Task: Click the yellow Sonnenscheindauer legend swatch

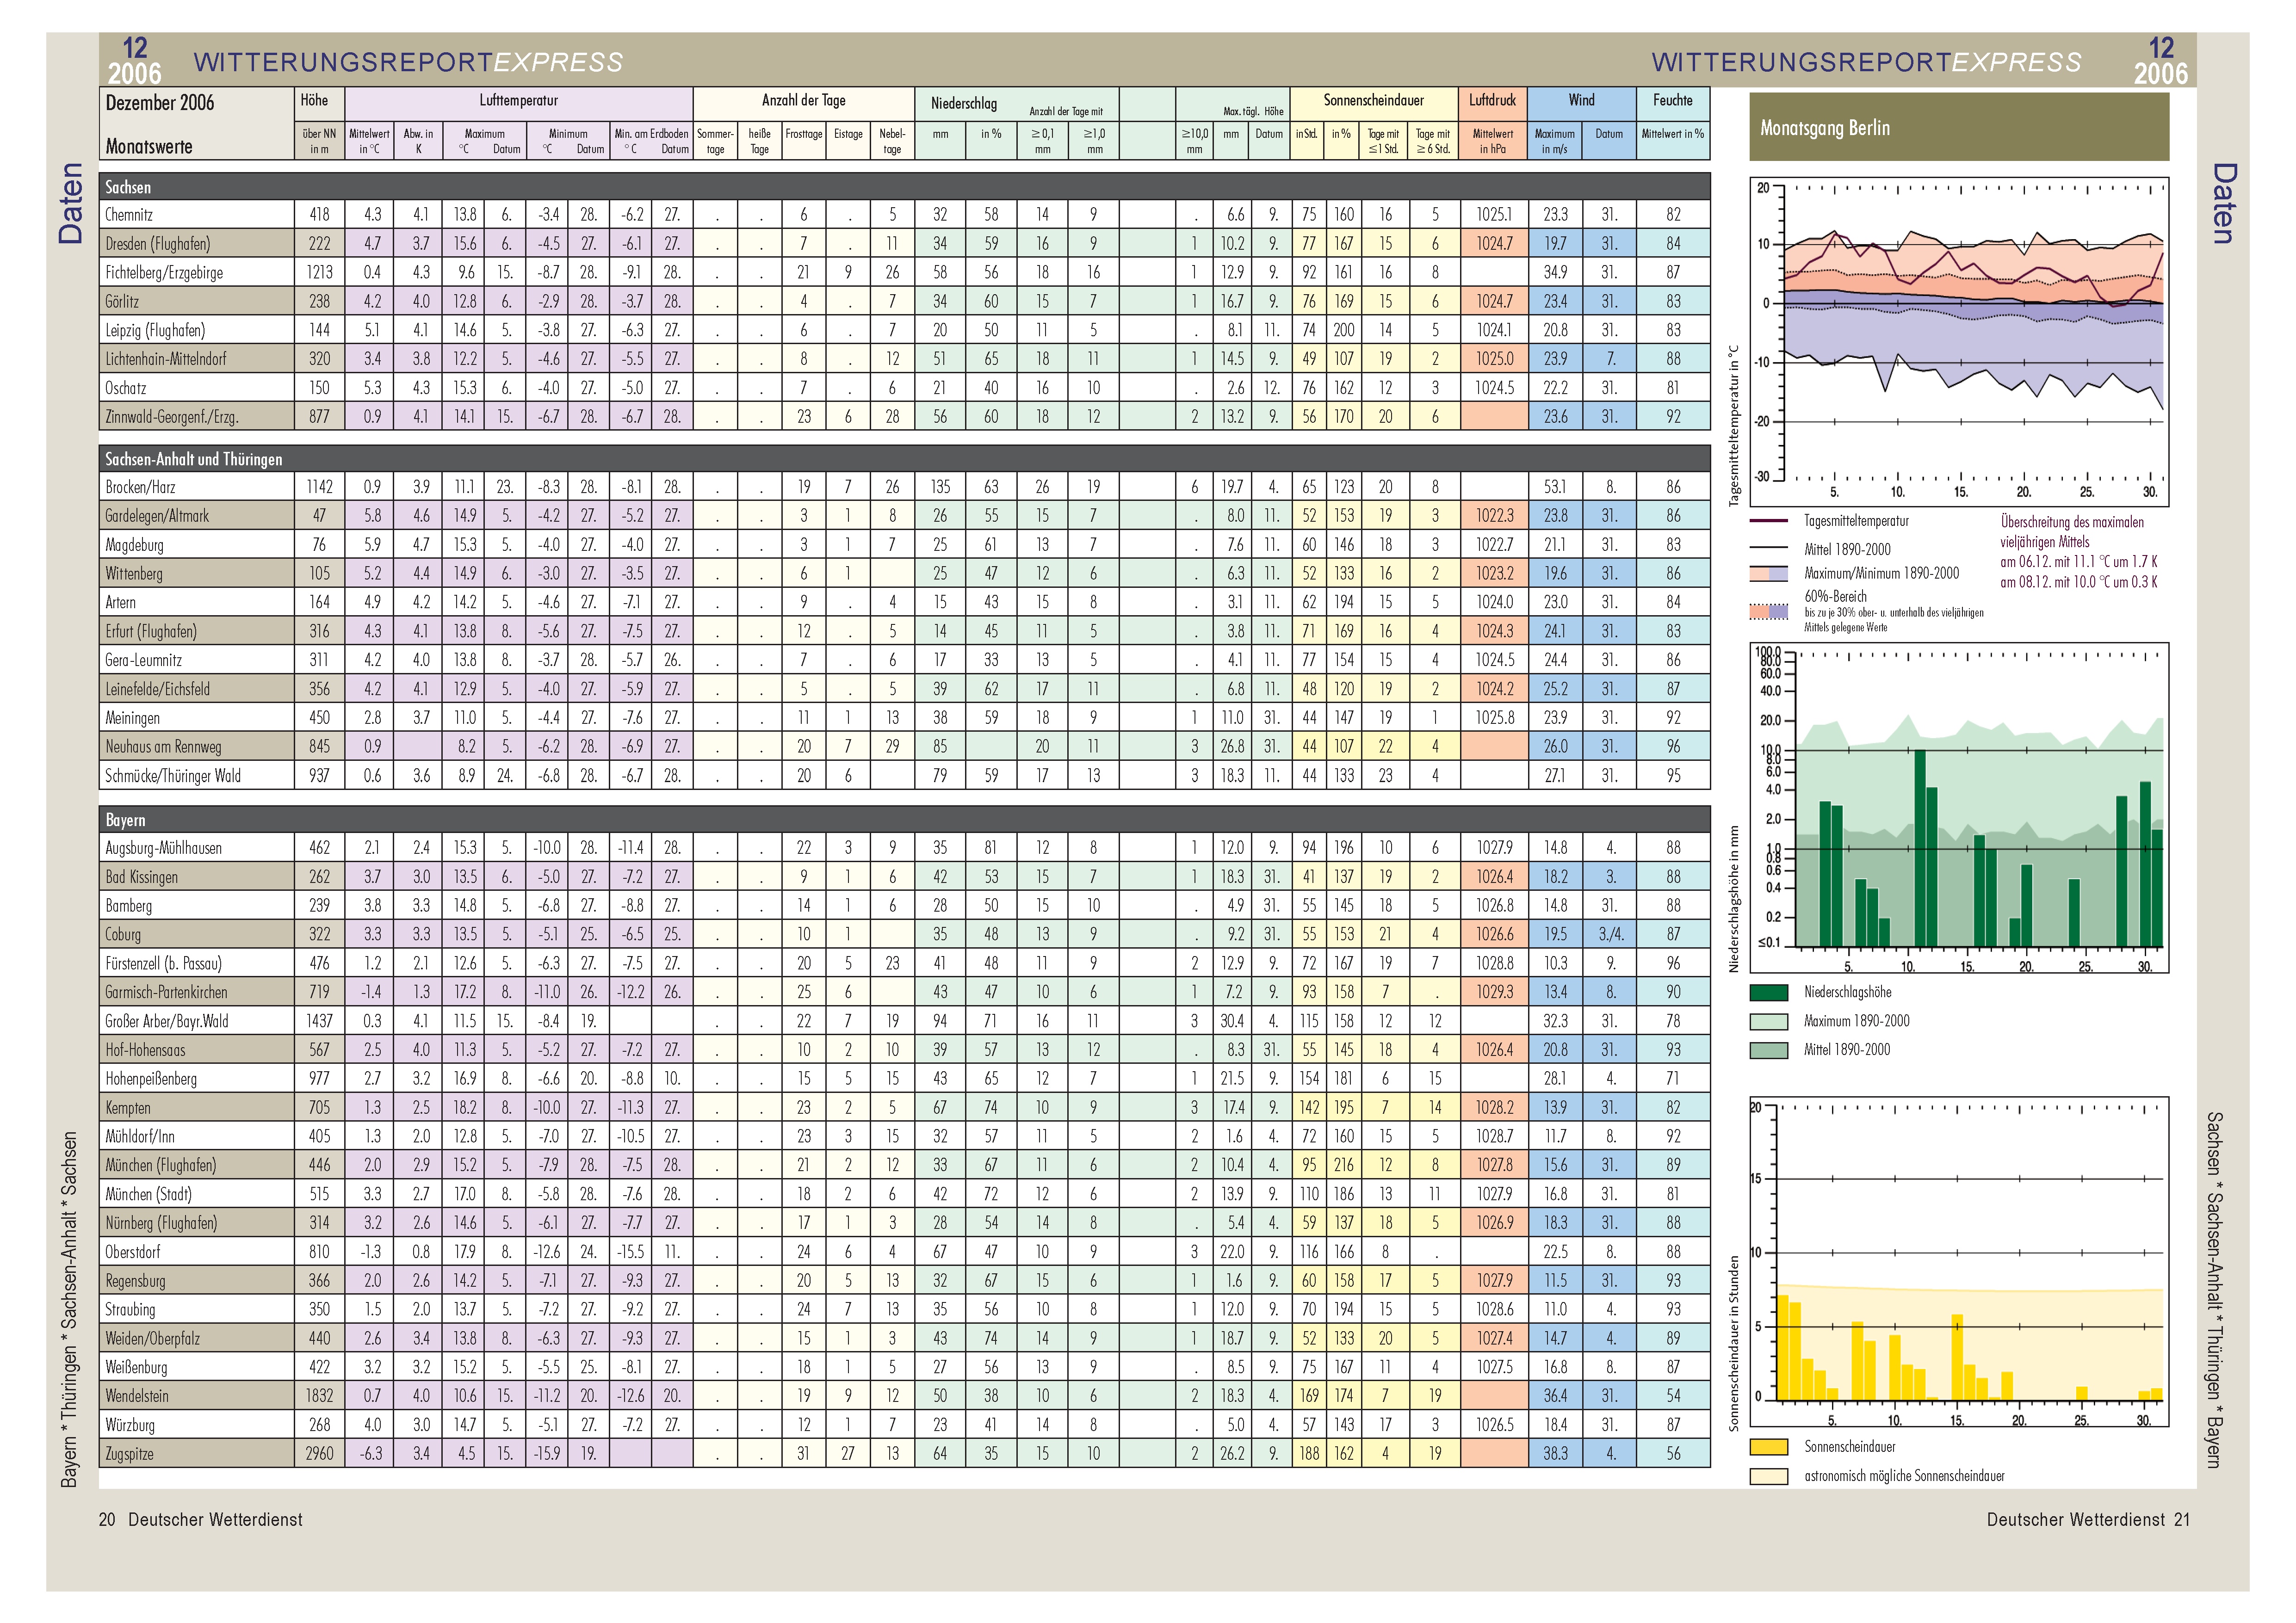Action: point(1768,1447)
